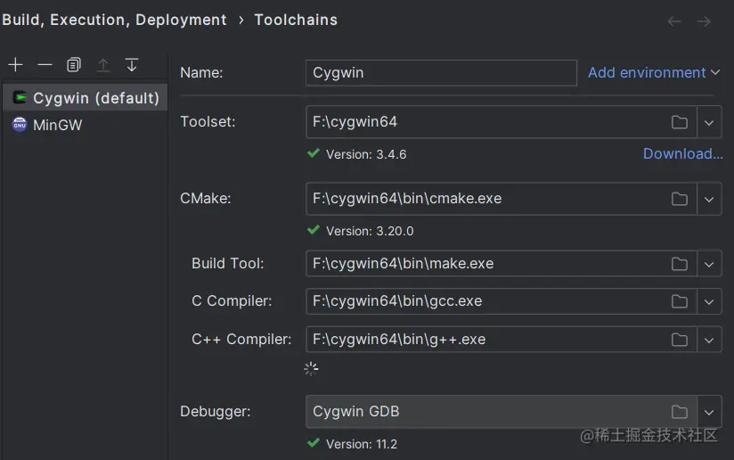Image resolution: width=734 pixels, height=460 pixels.
Task: Navigate forward with right arrow
Action: point(704,21)
